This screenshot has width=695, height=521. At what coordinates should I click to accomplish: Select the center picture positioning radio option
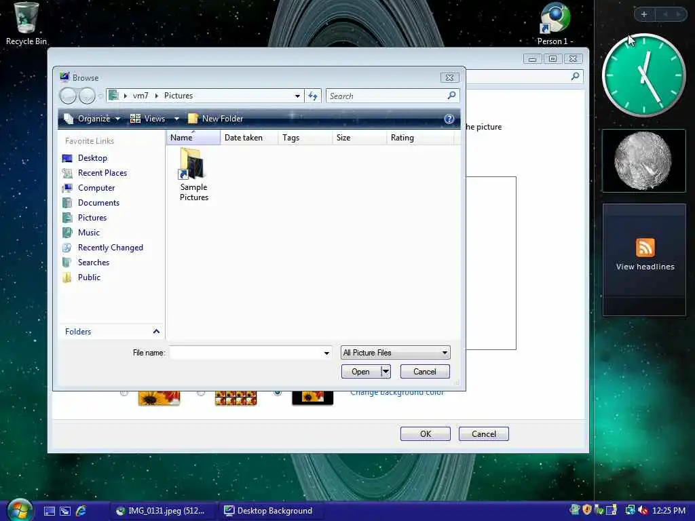[x=278, y=393]
